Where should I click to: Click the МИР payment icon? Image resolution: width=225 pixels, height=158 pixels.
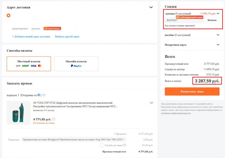click(26, 66)
